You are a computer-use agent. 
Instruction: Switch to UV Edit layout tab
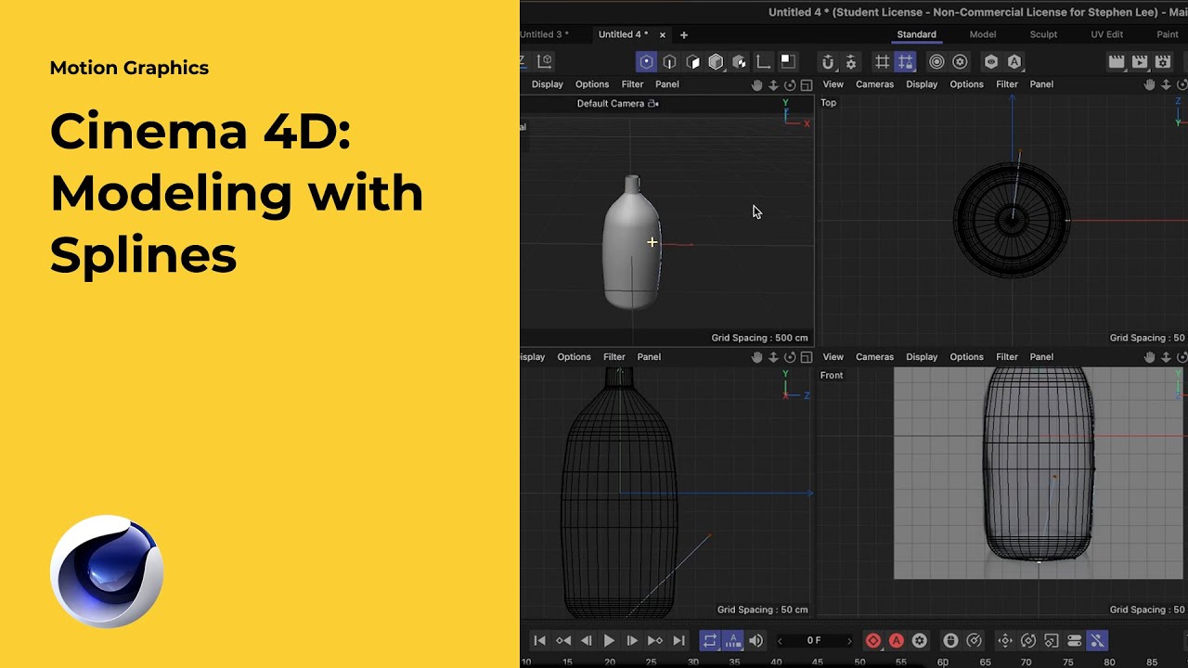tap(1106, 34)
